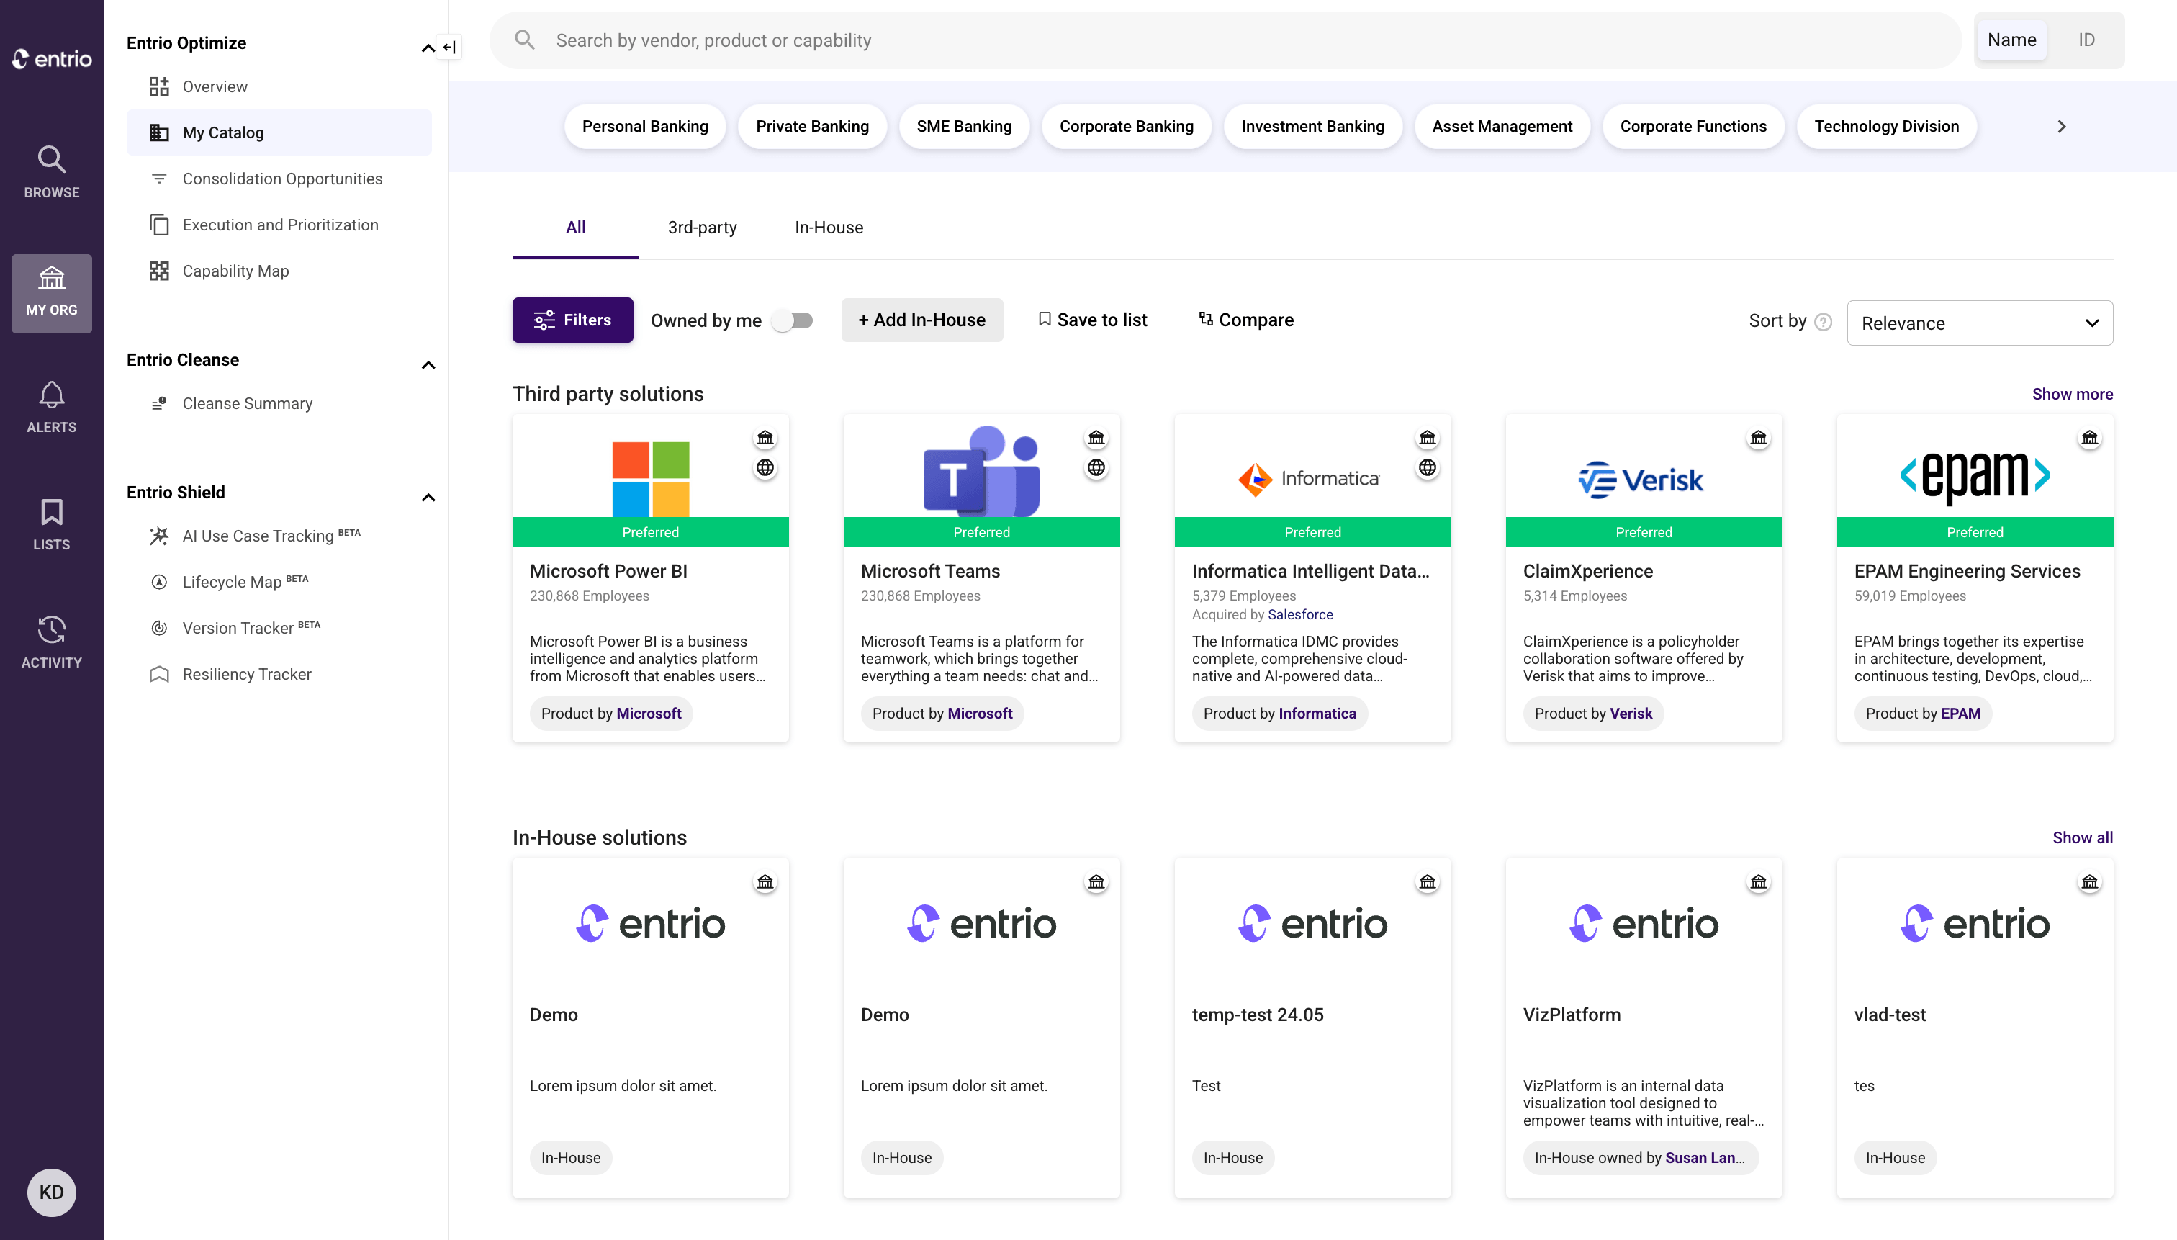Show more third party solutions
This screenshot has width=2177, height=1240.
click(2071, 395)
